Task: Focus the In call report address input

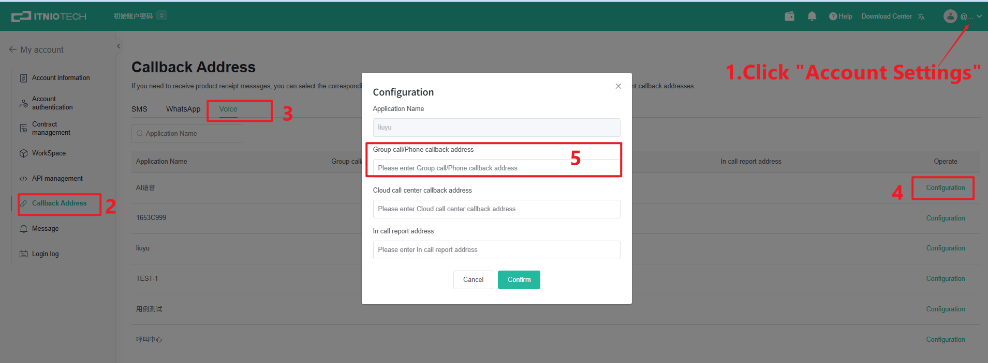Action: tap(496, 250)
